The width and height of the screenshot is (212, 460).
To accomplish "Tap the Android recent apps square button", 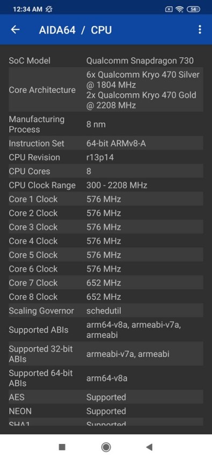I will 62,447.
